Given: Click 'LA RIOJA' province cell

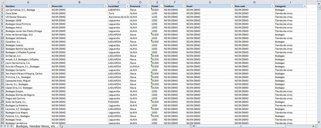Looking at the screenshot, I should tap(140, 66).
